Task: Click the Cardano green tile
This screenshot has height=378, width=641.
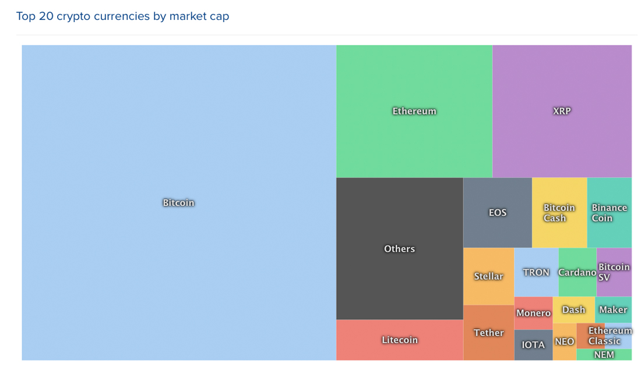Action: [x=576, y=272]
